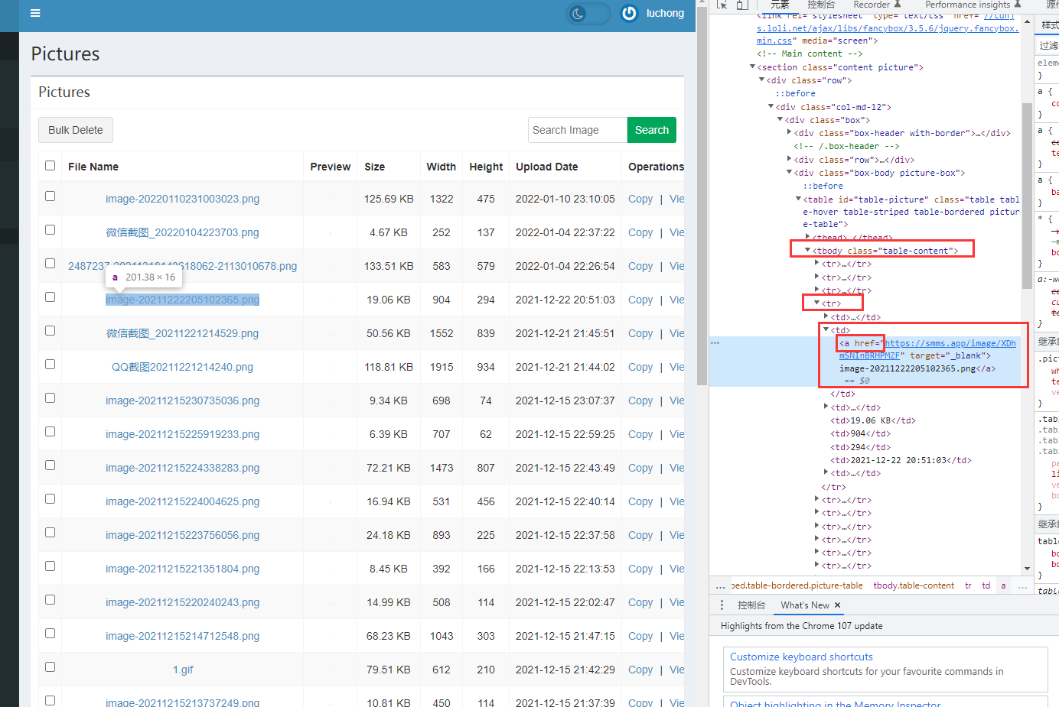Check the select-all checkbox in table header

[51, 166]
